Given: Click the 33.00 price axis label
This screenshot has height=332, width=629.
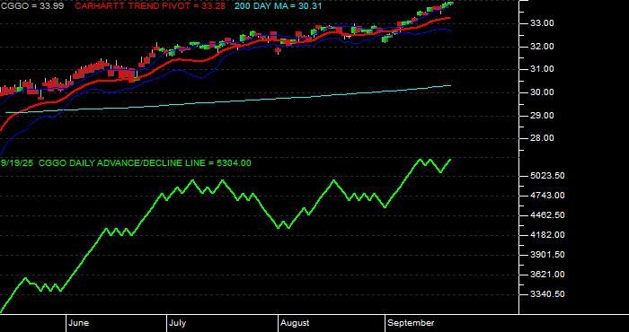Looking at the screenshot, I should pyautogui.click(x=541, y=23).
